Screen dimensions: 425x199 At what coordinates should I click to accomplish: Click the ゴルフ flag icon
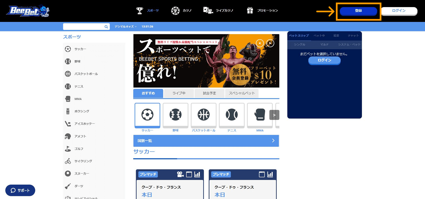(x=68, y=149)
